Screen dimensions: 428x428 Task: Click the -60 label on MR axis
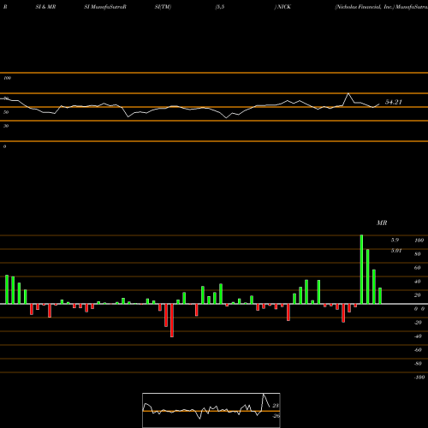[x=418, y=350]
